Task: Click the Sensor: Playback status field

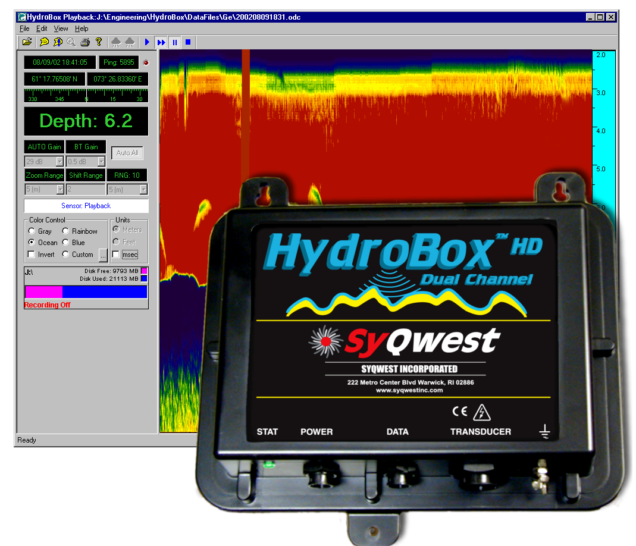Action: point(86,206)
